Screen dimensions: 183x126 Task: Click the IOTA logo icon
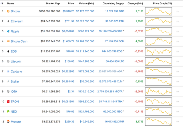[8, 91]
